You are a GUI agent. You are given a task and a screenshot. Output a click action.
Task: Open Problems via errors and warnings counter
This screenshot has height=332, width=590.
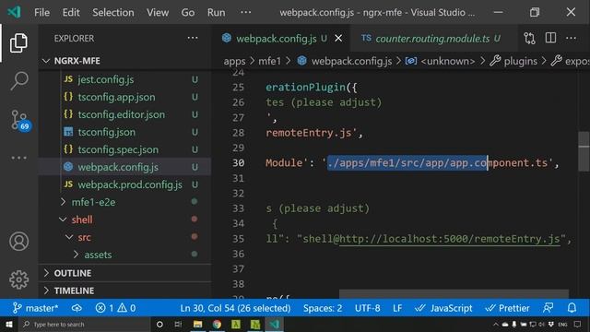click(115, 308)
